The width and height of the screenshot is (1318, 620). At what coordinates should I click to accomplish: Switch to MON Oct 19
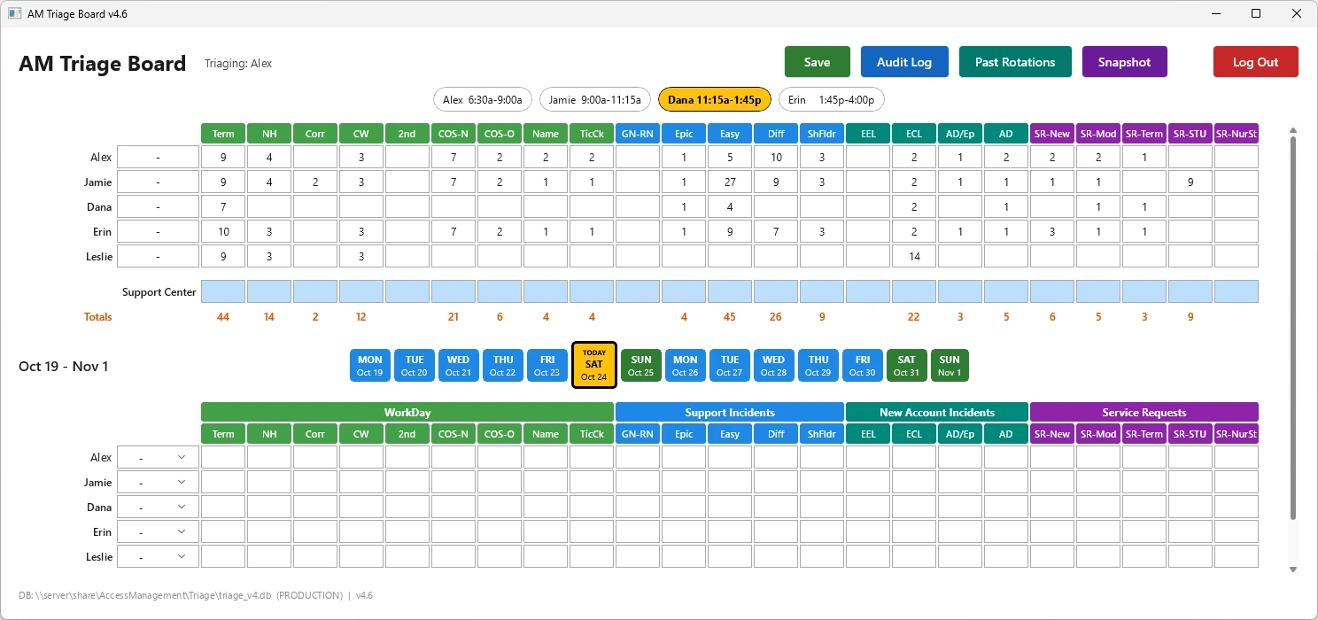pyautogui.click(x=370, y=365)
